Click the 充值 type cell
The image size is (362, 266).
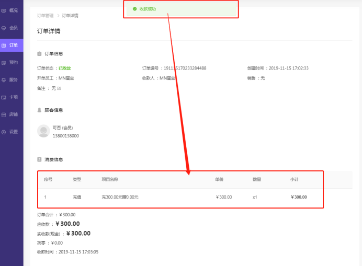77,197
